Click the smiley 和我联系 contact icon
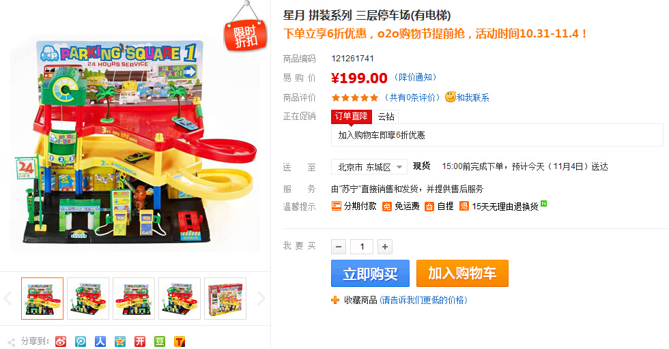Screen dimensions: 669x349 tap(450, 97)
